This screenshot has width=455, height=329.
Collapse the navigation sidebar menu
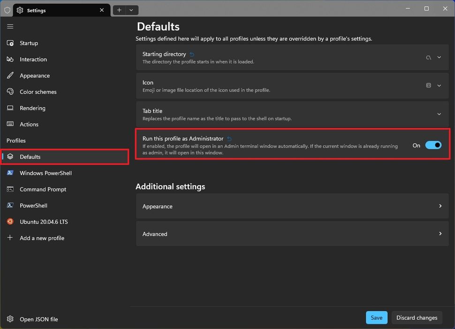[10, 26]
